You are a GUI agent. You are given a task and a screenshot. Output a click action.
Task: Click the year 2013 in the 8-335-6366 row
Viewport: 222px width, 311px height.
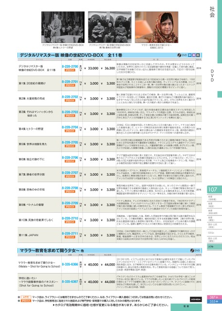[x=199, y=265]
